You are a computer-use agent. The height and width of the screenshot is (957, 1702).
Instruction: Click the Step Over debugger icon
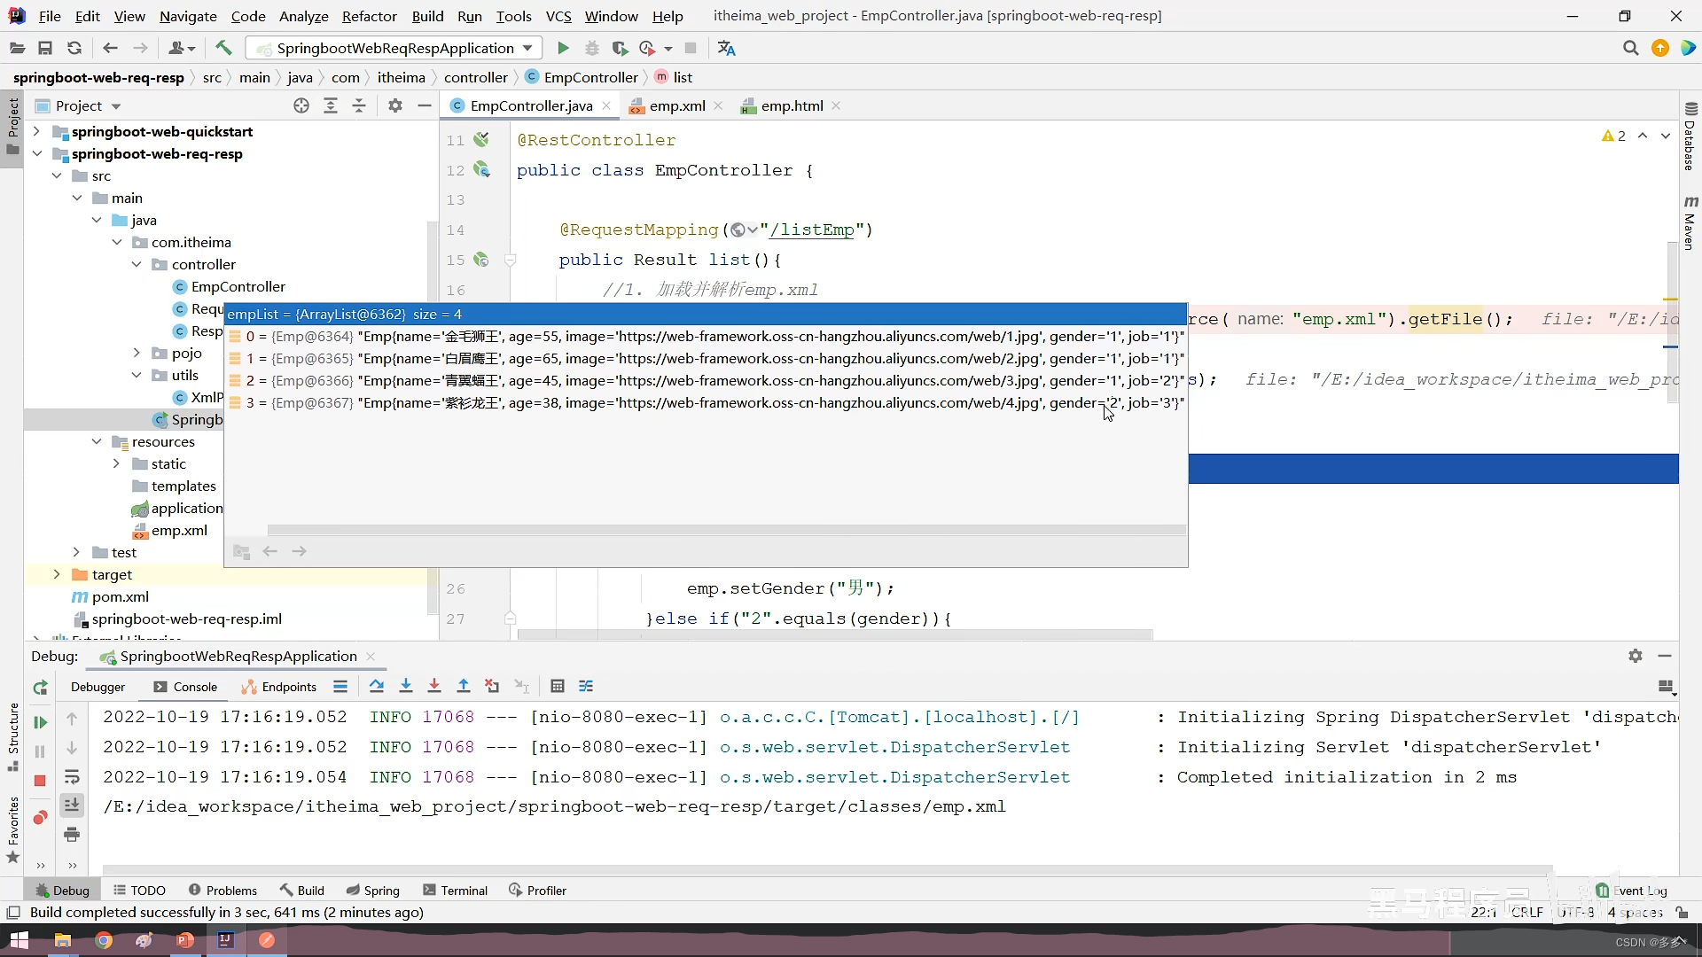click(x=377, y=687)
